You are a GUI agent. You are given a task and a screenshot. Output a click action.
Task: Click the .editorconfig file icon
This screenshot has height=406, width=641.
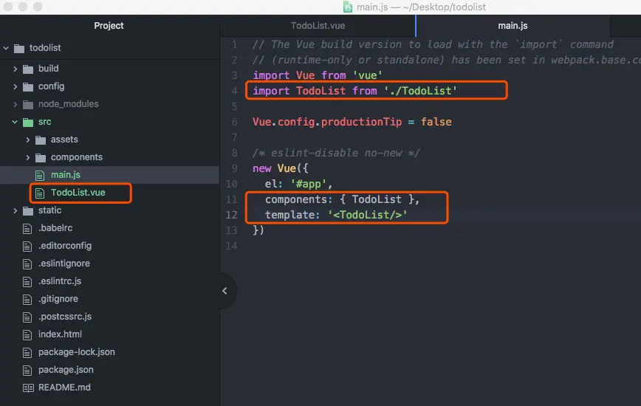(27, 247)
